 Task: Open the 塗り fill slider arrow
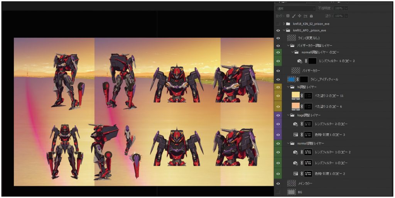(x=346, y=16)
